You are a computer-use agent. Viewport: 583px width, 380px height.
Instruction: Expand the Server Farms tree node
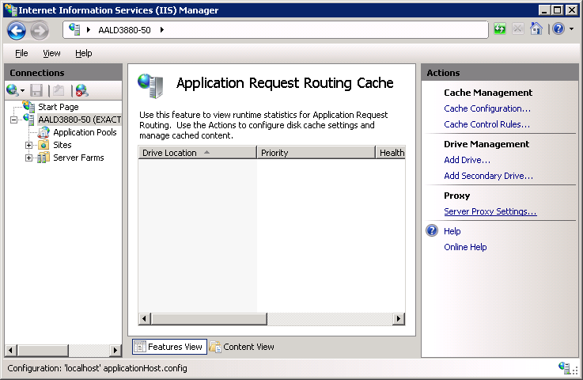[28, 158]
